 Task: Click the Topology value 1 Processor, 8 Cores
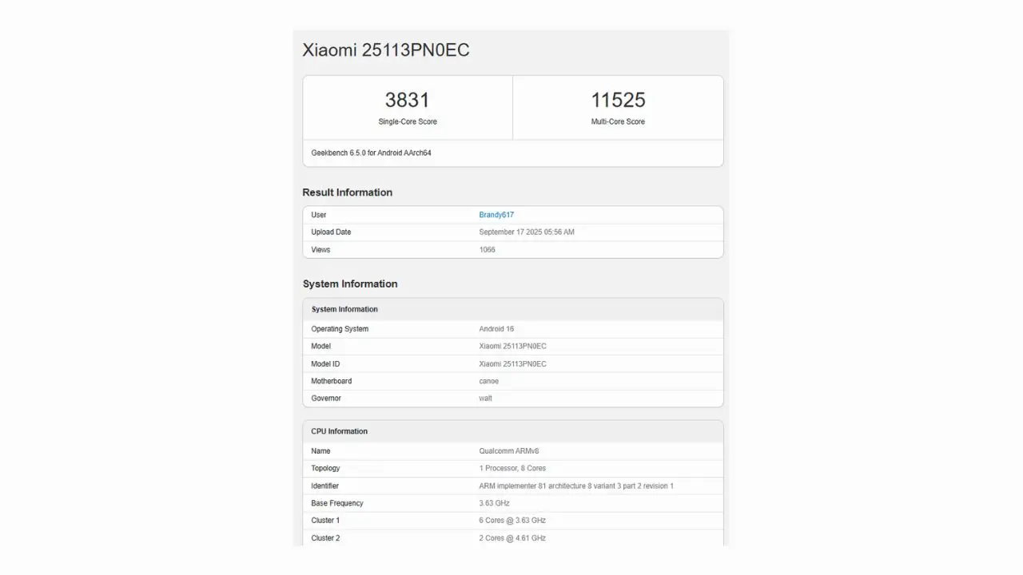512,469
